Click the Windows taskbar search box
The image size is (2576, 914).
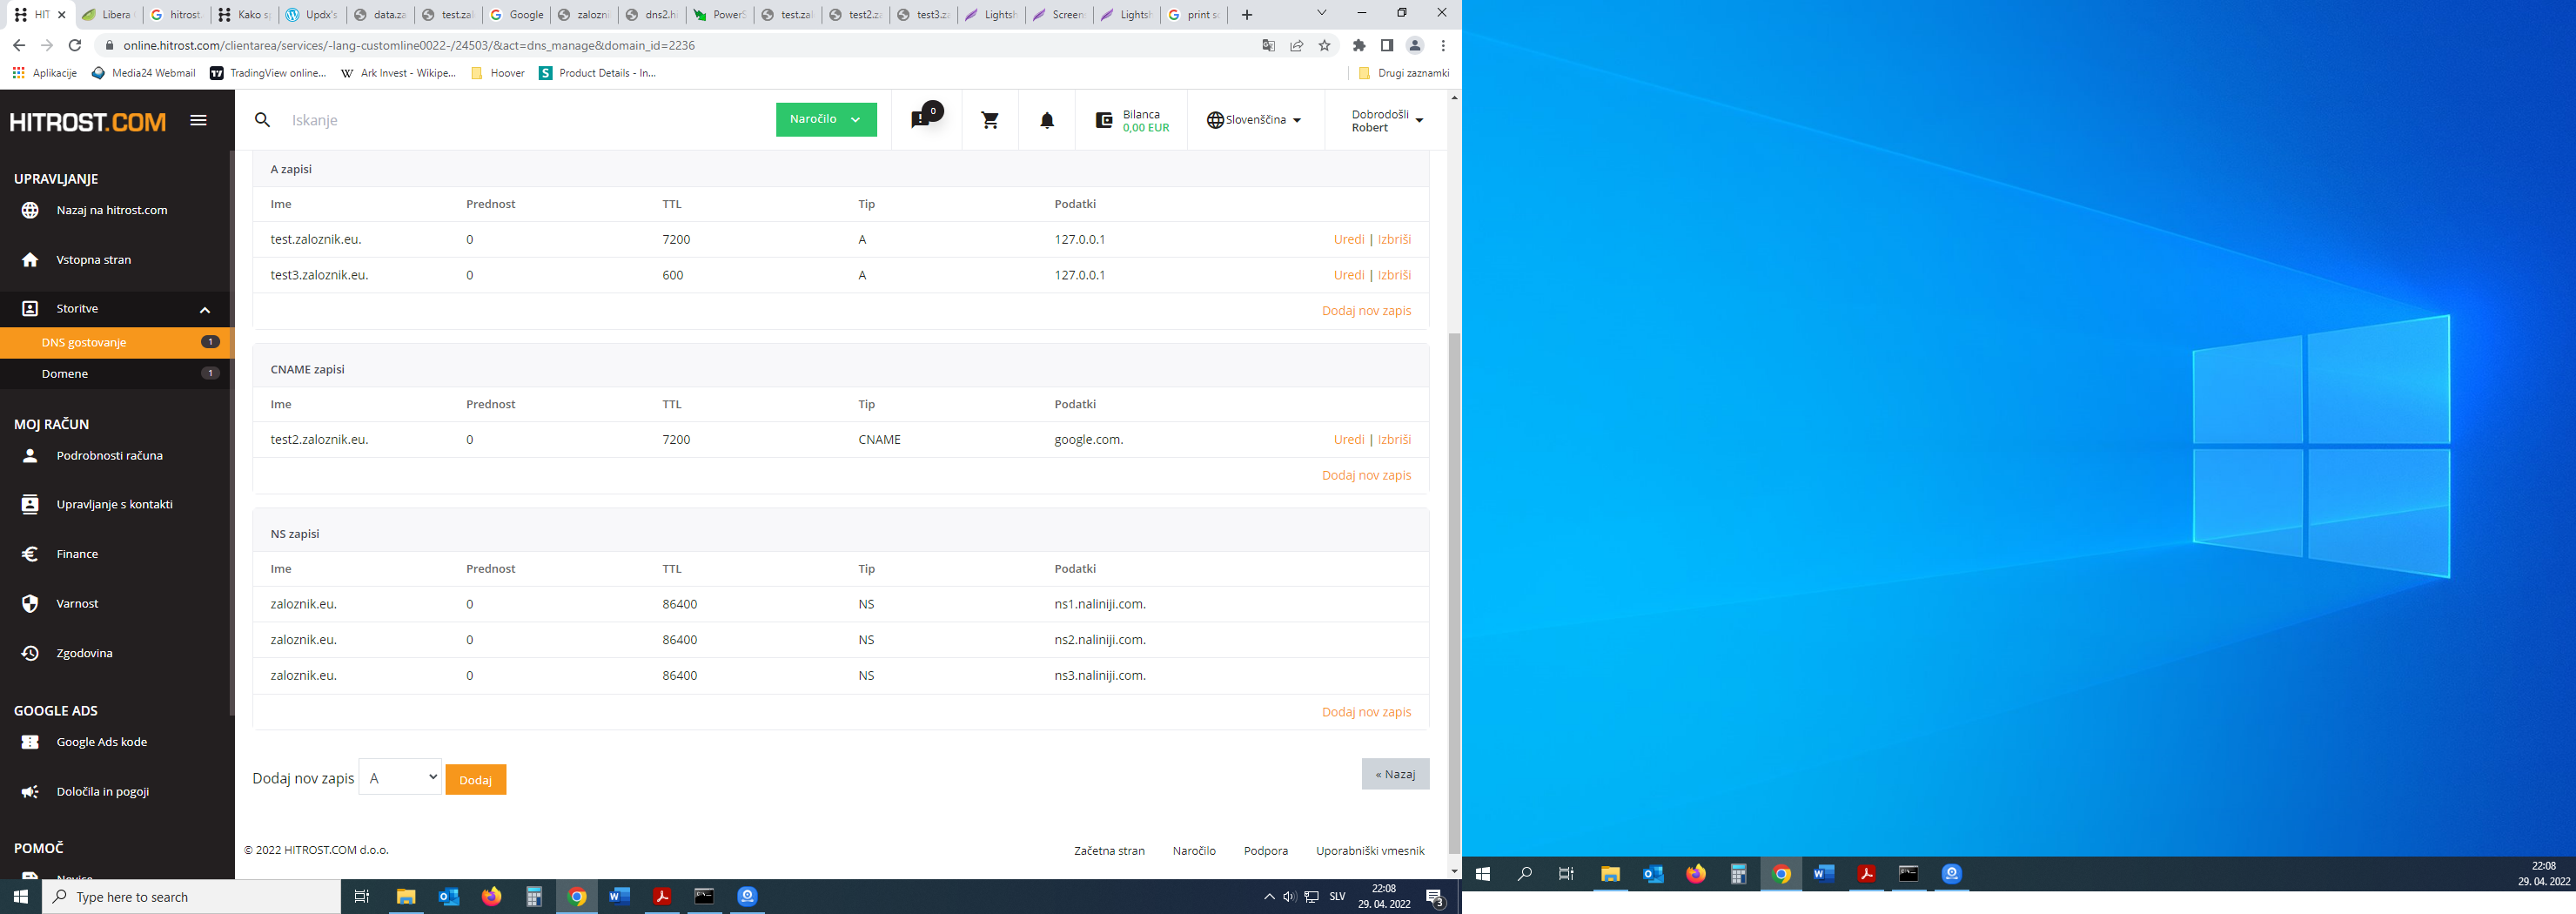click(x=191, y=897)
